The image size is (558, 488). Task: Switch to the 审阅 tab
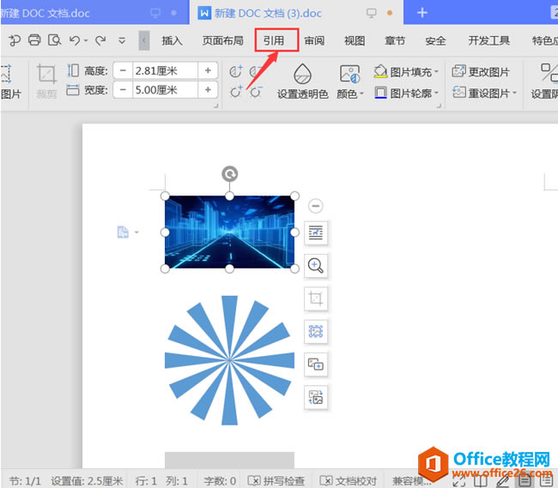tap(314, 40)
